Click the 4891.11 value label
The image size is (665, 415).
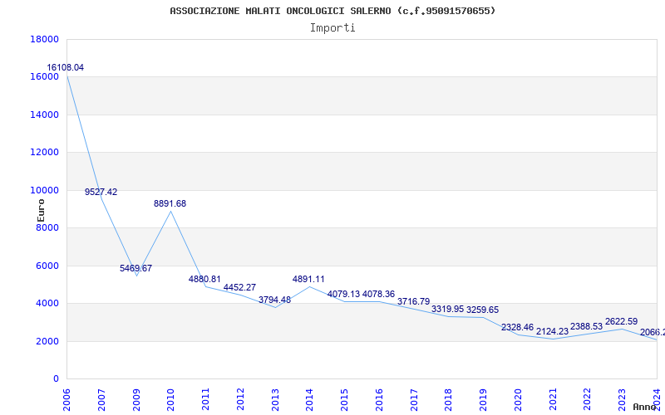click(x=308, y=279)
